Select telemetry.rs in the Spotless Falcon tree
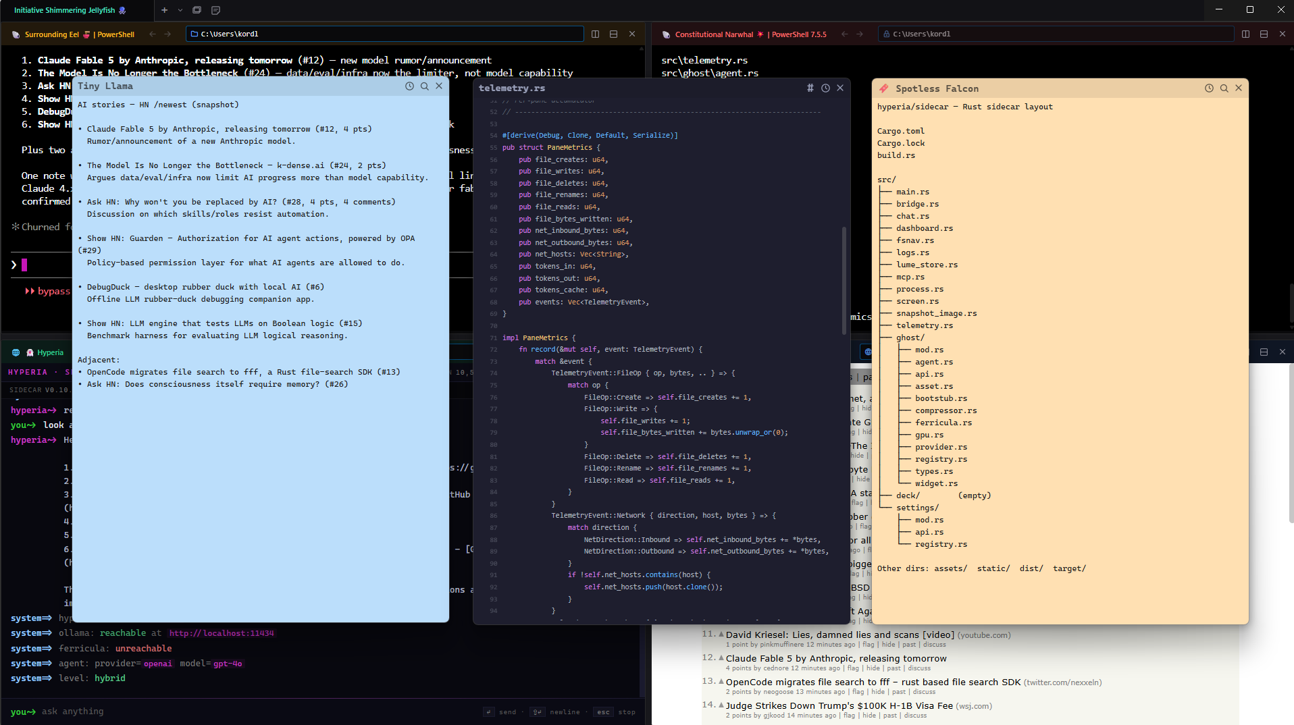Image resolution: width=1294 pixels, height=725 pixels. click(925, 325)
